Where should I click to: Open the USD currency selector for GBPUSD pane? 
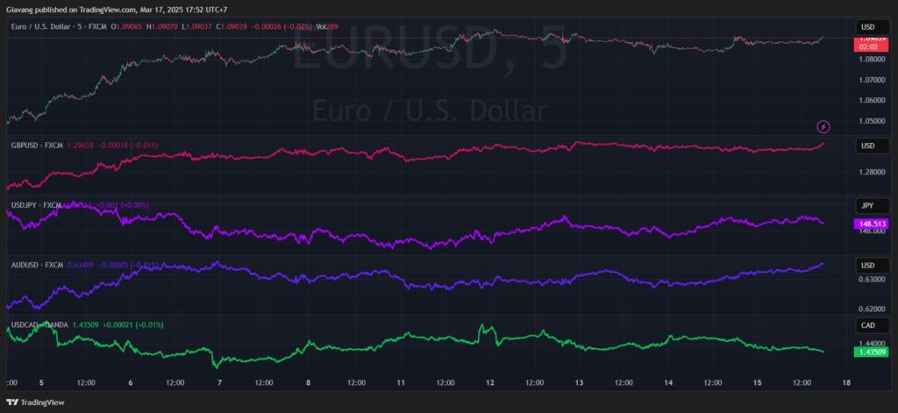click(867, 146)
